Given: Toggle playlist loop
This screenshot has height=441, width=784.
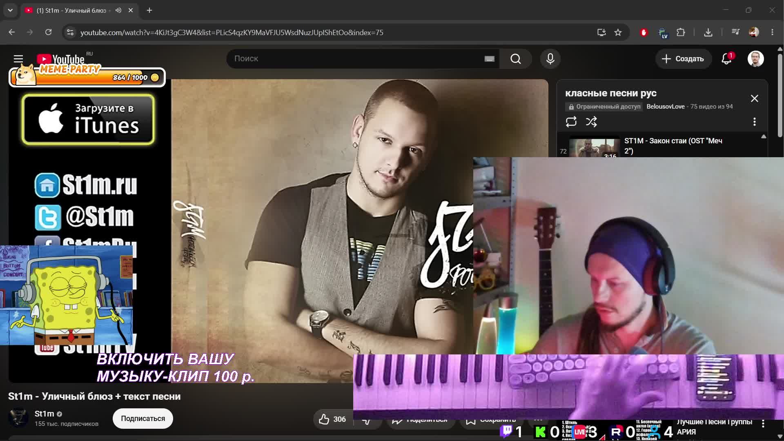Looking at the screenshot, I should click(x=571, y=122).
